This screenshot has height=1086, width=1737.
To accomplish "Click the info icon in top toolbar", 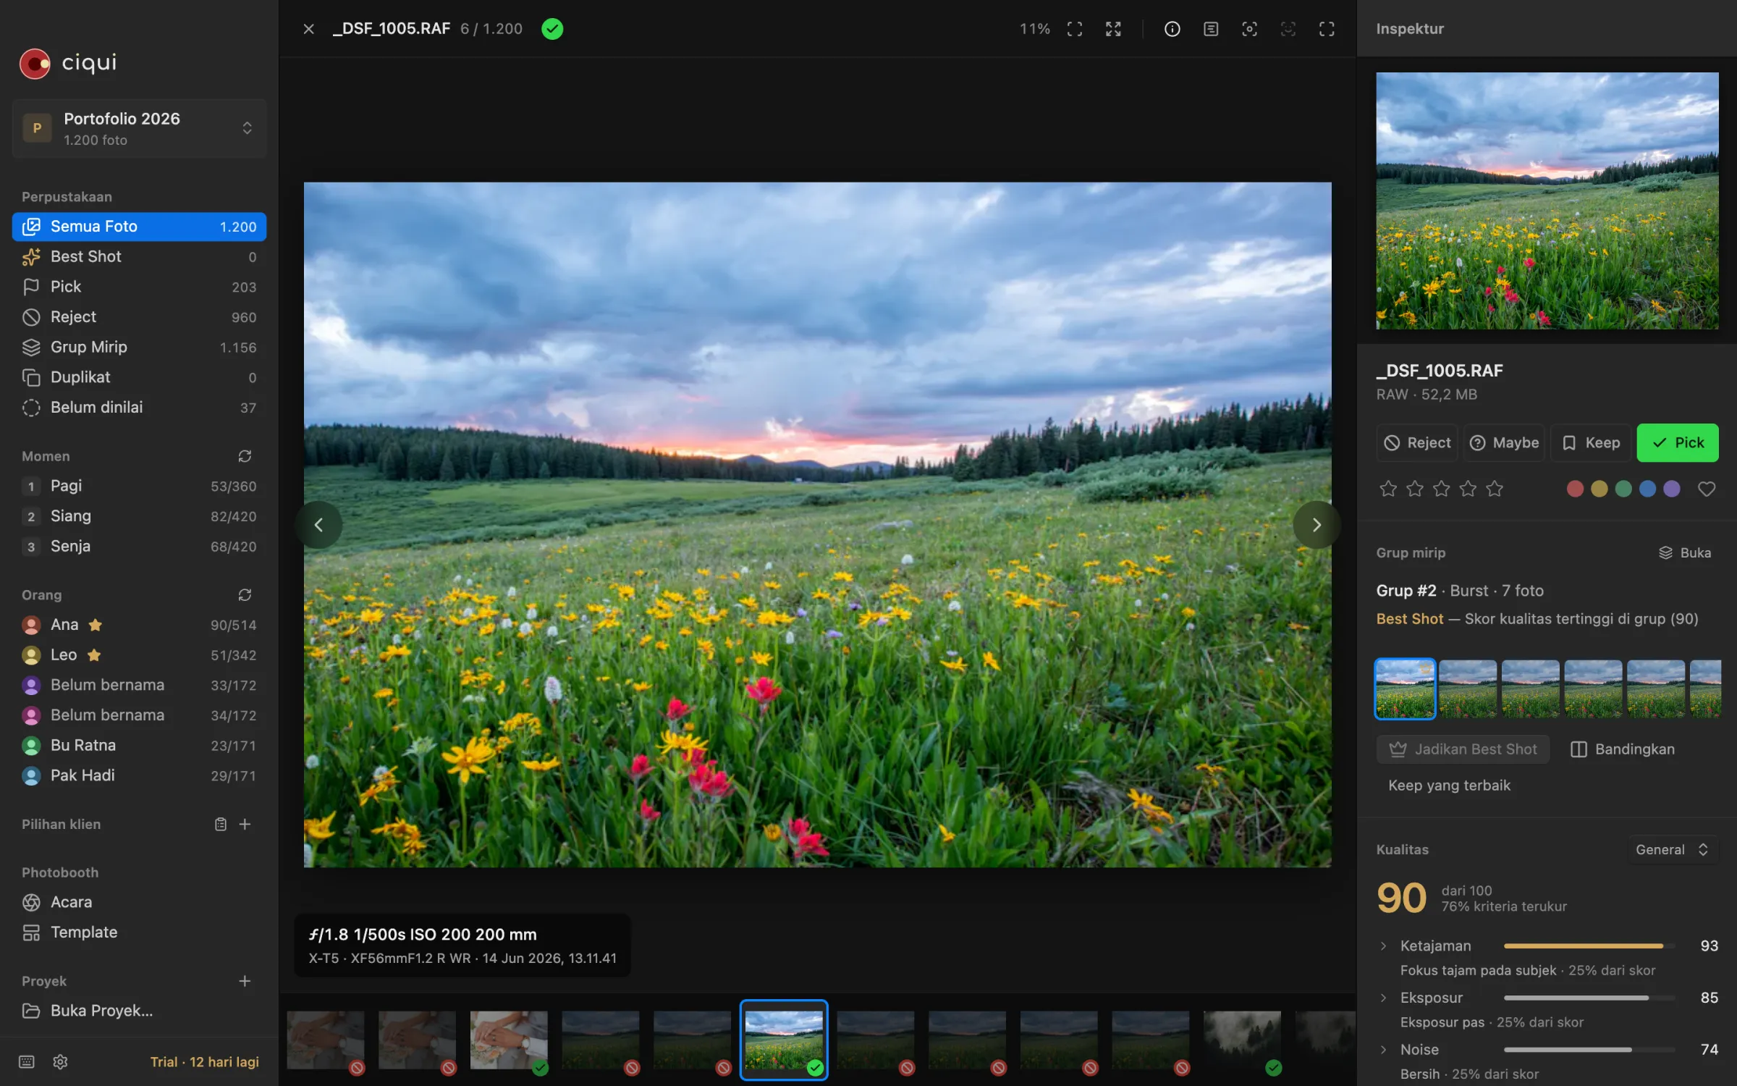I will (x=1172, y=29).
